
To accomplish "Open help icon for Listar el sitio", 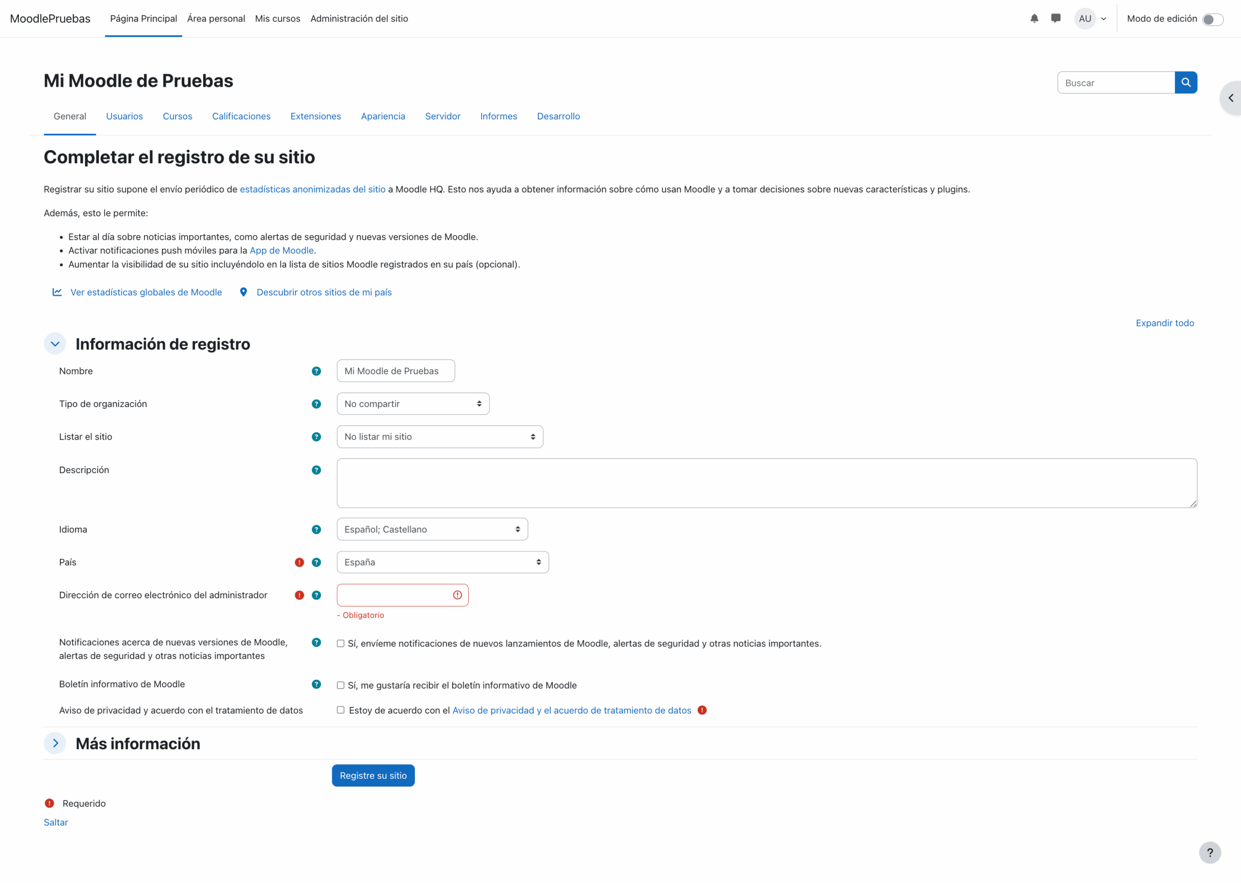I will [x=316, y=437].
